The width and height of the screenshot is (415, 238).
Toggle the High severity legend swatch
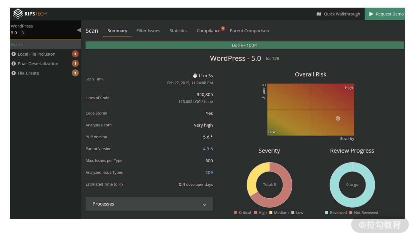click(x=256, y=213)
